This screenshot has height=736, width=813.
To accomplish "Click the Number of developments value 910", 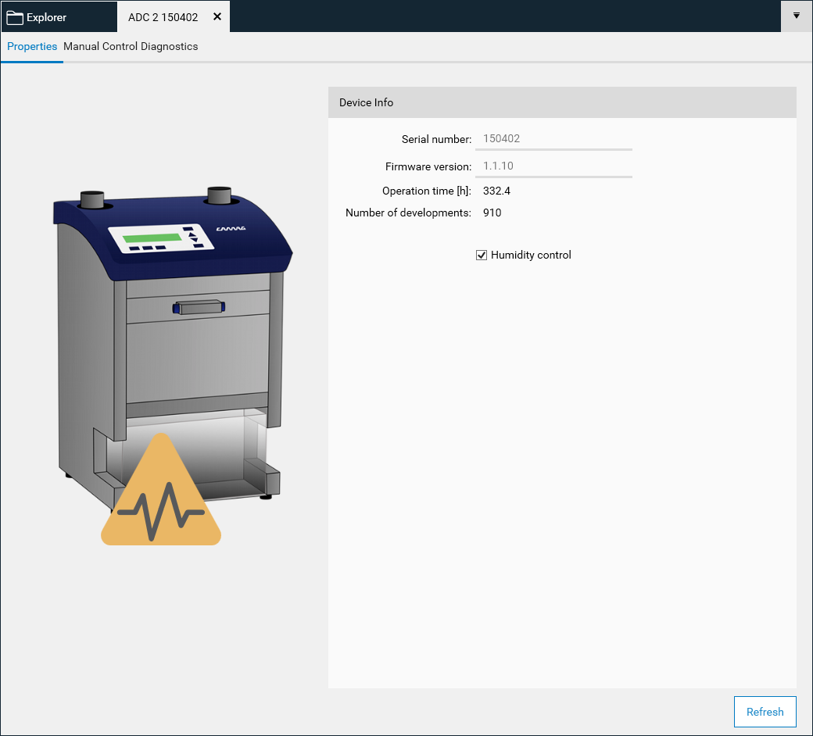I will (492, 213).
